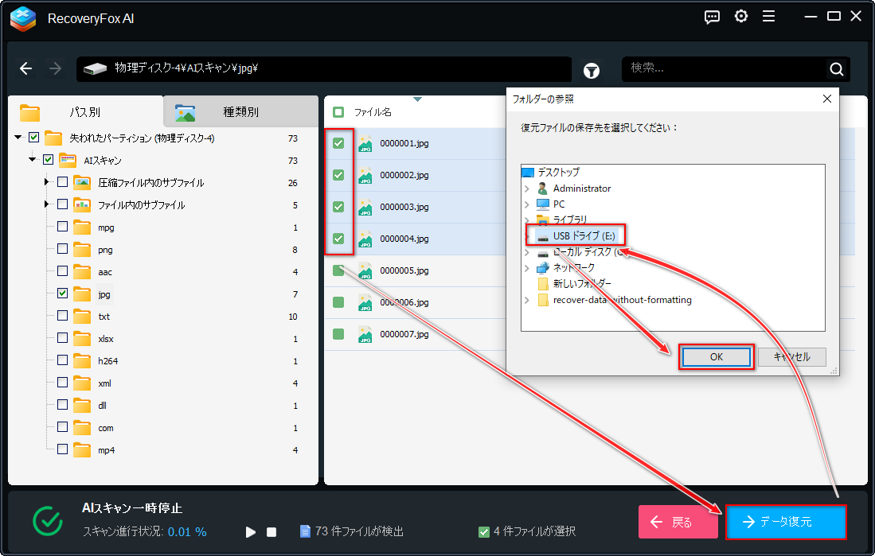Uncheck the 0000001.jpg checkbox
The width and height of the screenshot is (875, 556).
coord(338,143)
